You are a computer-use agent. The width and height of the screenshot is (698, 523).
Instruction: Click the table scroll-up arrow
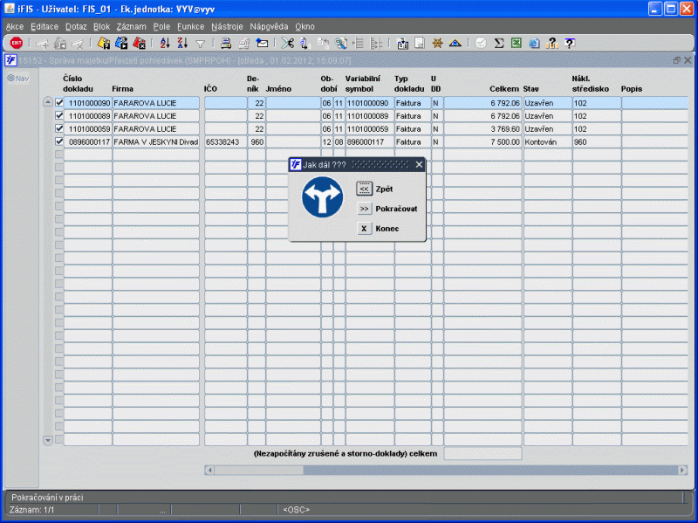[x=48, y=102]
